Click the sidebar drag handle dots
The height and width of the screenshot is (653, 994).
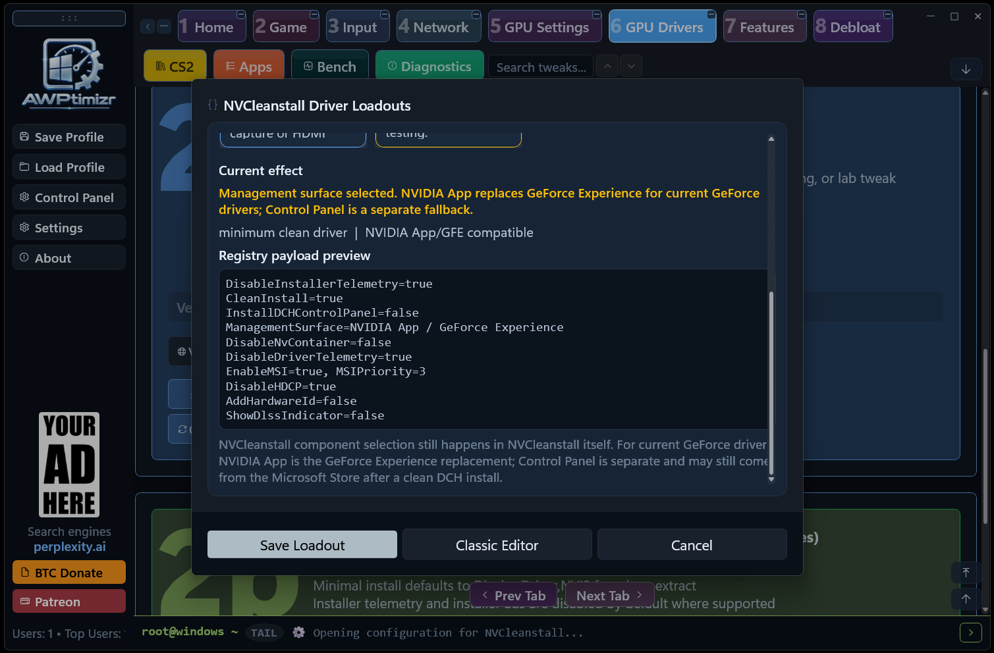click(69, 18)
